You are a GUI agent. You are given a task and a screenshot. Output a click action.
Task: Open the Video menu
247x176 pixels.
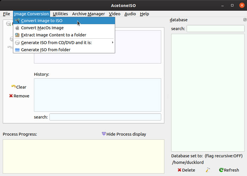(115, 14)
